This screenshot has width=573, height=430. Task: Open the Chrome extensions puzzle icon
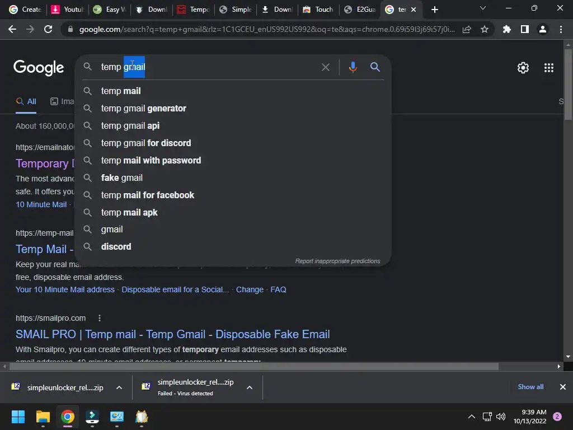pyautogui.click(x=506, y=29)
